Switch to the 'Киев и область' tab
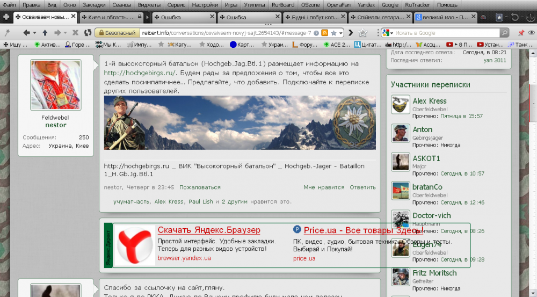 coord(112,17)
